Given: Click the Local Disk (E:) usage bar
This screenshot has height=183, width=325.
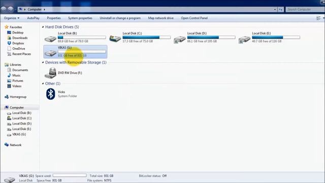Looking at the screenshot, I should pos(276,37).
